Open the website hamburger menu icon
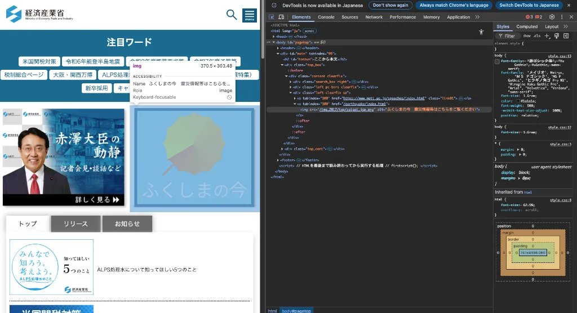 click(x=250, y=15)
